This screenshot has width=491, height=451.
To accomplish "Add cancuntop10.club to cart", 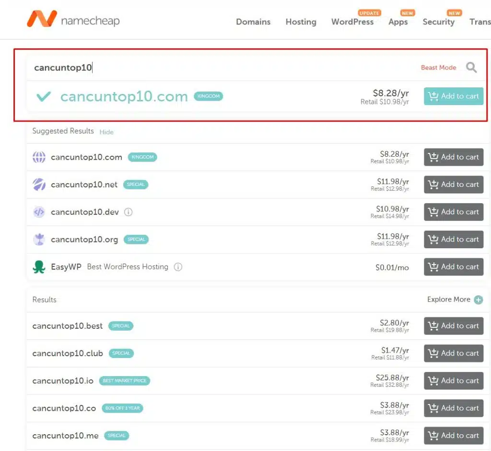I will tap(454, 353).
